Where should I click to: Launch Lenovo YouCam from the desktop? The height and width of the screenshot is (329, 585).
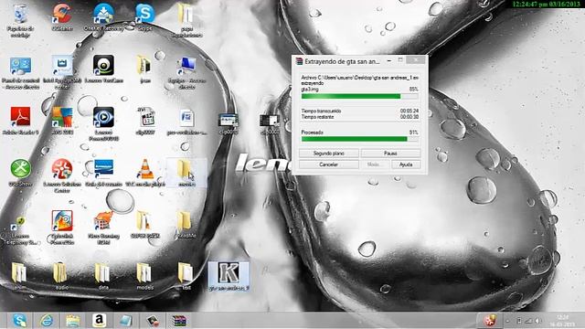(x=103, y=69)
